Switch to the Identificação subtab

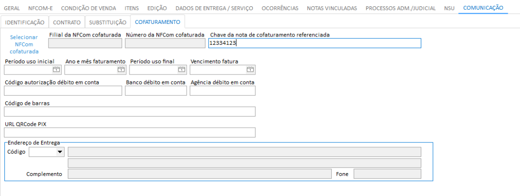(x=25, y=22)
